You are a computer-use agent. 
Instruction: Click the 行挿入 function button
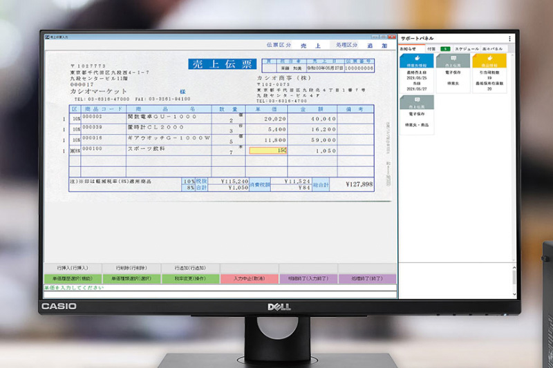pos(73,268)
